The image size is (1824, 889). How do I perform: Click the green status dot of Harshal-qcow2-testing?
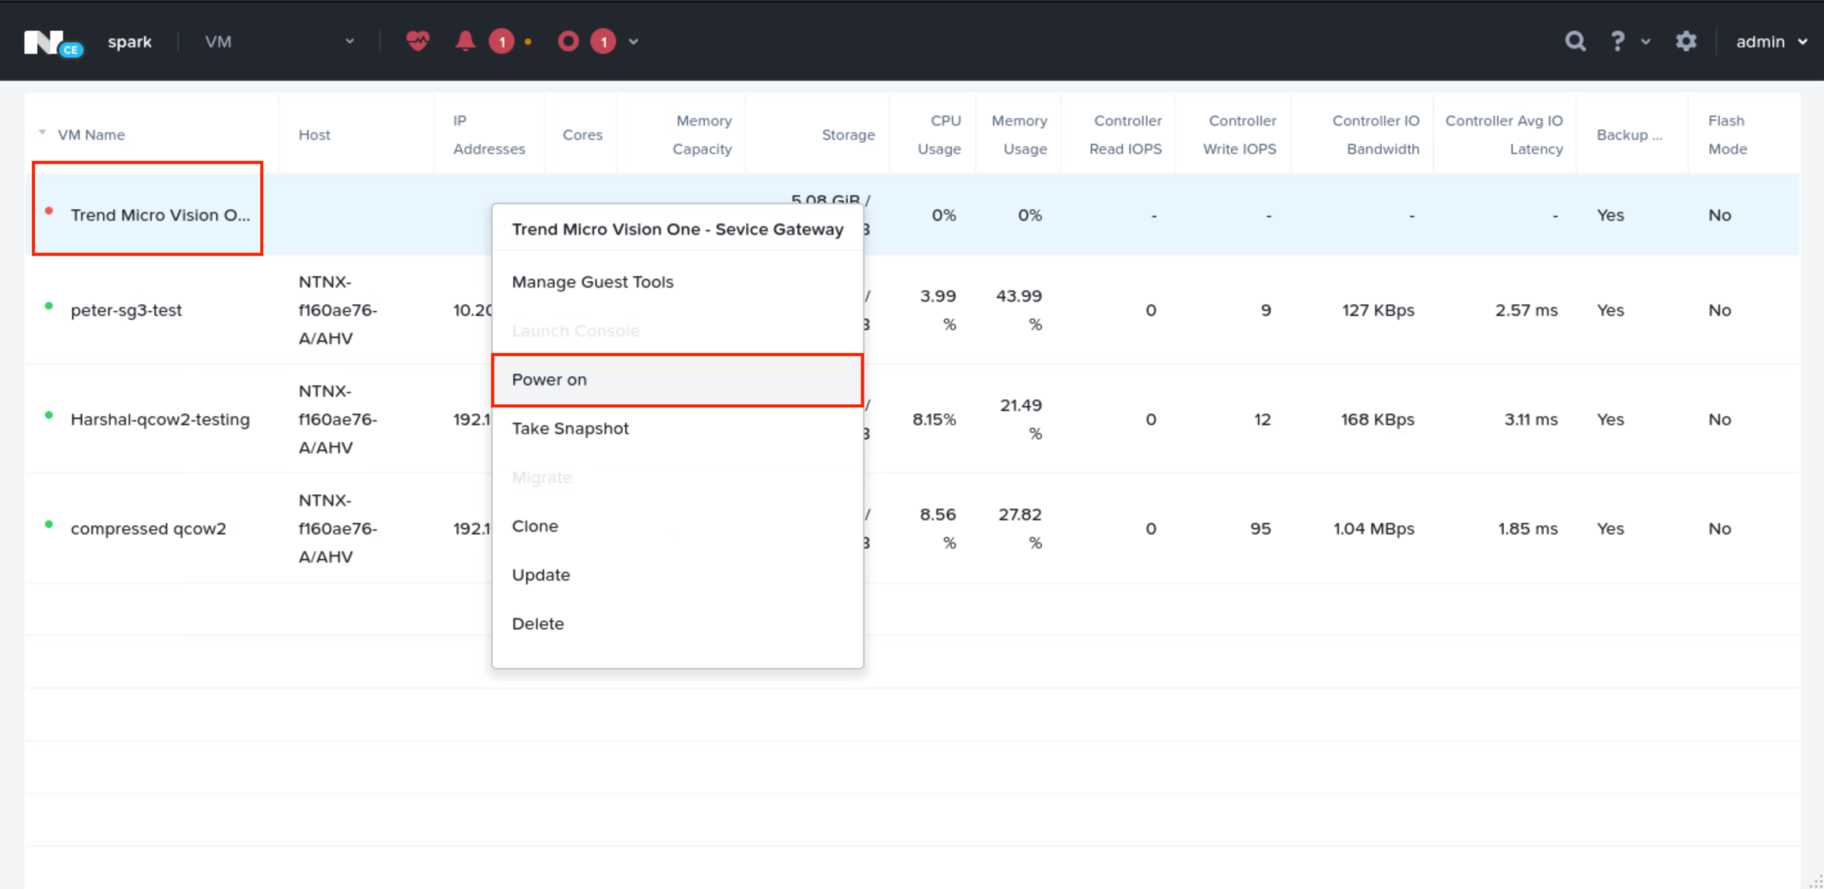[48, 415]
